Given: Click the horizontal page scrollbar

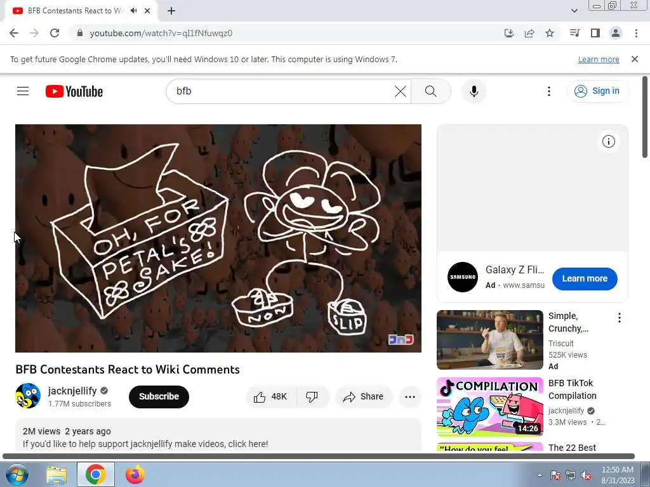Looking at the screenshot, I should pos(319,457).
